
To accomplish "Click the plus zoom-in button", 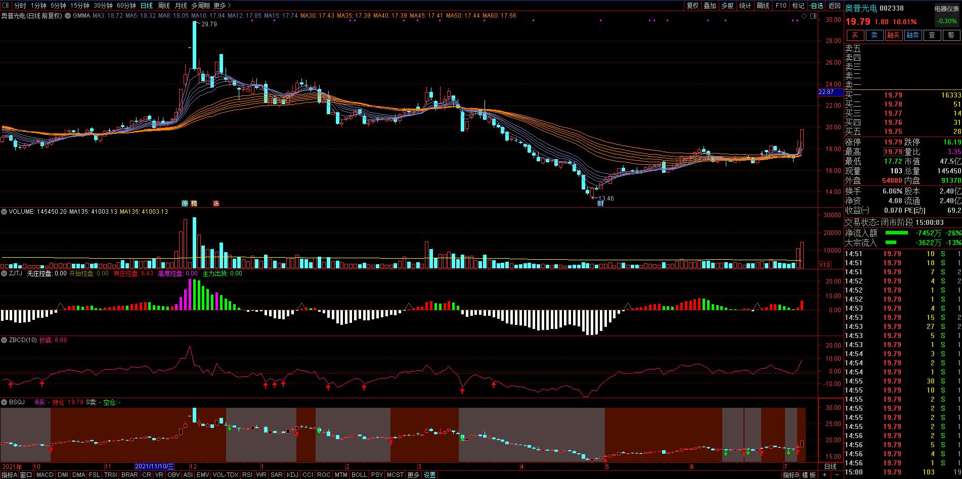I will tap(824, 475).
